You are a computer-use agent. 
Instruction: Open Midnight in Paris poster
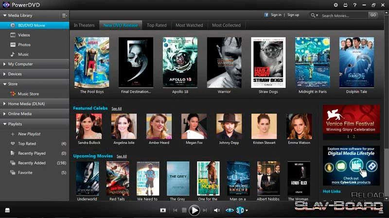(313, 63)
